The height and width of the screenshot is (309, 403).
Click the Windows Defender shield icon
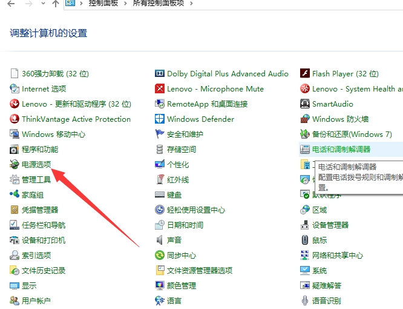160,119
